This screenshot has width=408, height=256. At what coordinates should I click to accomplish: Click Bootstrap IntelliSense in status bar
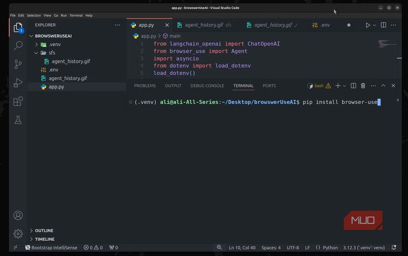(x=51, y=248)
